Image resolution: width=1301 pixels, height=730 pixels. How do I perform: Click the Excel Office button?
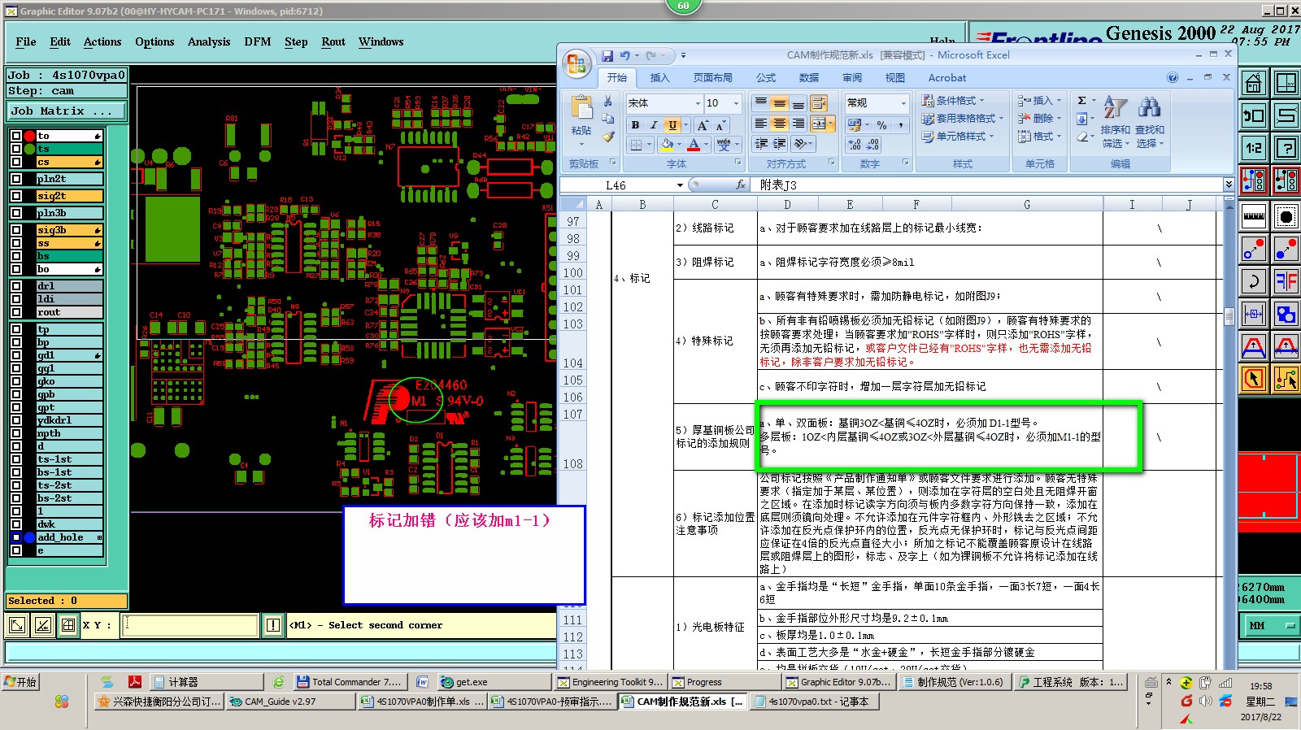pyautogui.click(x=577, y=64)
